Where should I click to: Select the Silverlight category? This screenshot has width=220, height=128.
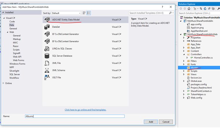14,71
